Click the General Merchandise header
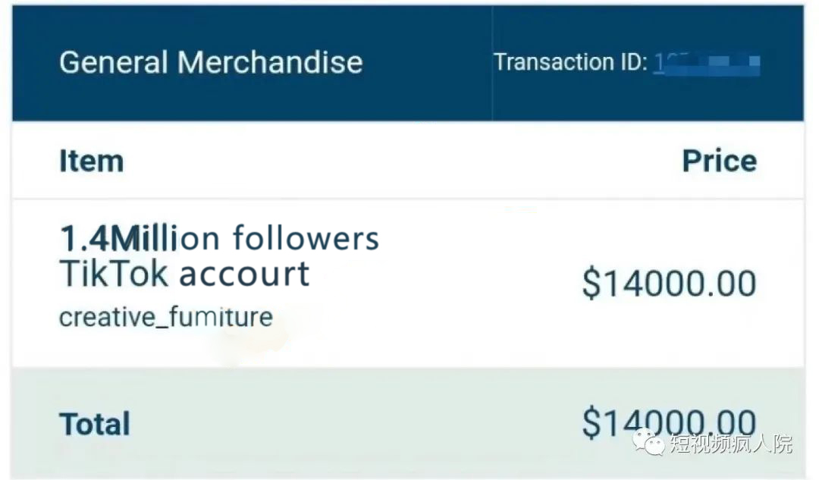The width and height of the screenshot is (819, 480). (211, 62)
